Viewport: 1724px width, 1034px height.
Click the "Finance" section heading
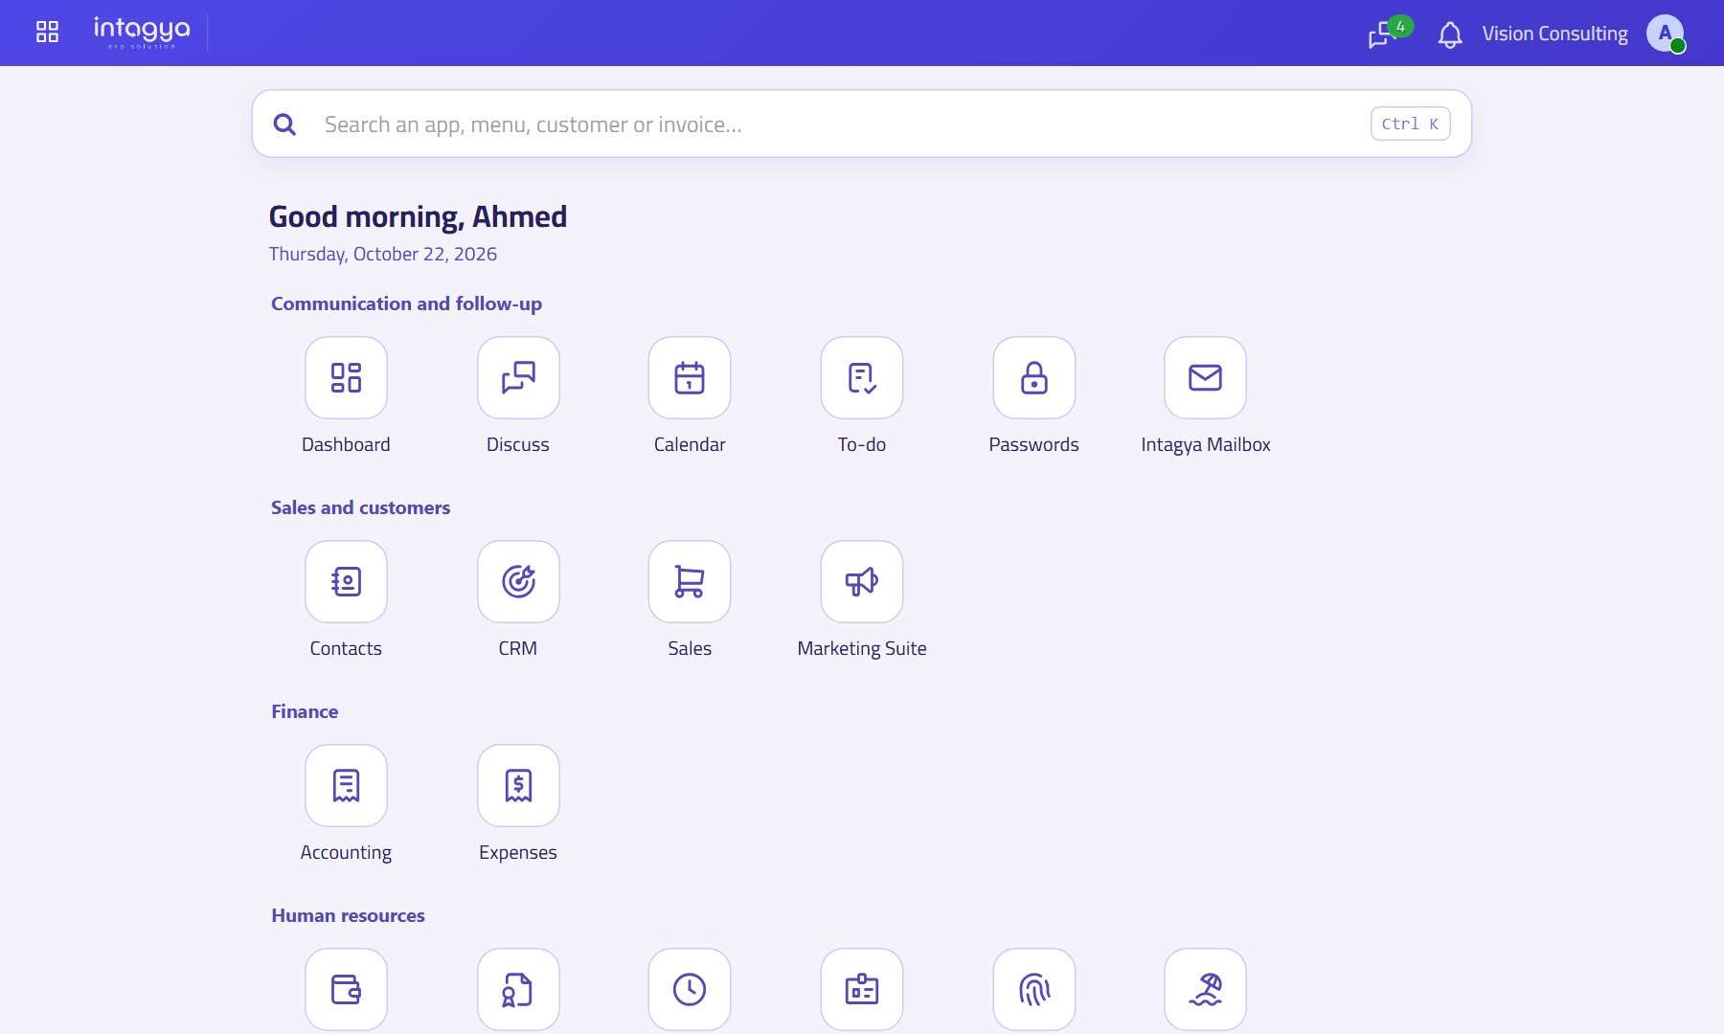305,711
